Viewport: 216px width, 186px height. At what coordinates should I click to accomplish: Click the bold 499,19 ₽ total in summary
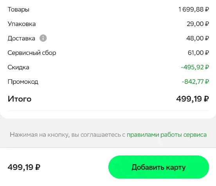point(193,99)
